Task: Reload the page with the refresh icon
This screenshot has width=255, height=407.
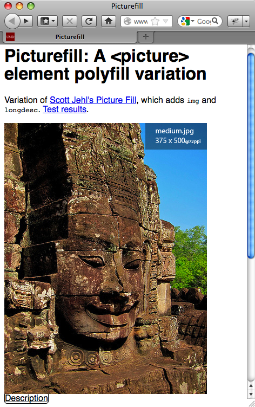Action: pos(89,21)
